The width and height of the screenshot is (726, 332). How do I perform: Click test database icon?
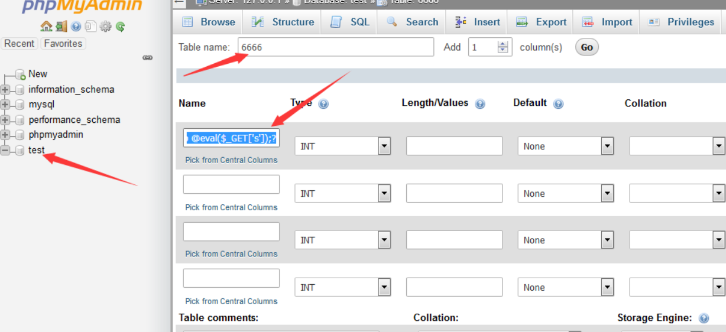[20, 150]
